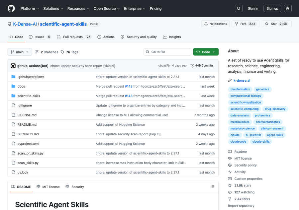Click the fork icon beside 2.4k forks
The width and height of the screenshot is (299, 210).
tap(230, 199)
